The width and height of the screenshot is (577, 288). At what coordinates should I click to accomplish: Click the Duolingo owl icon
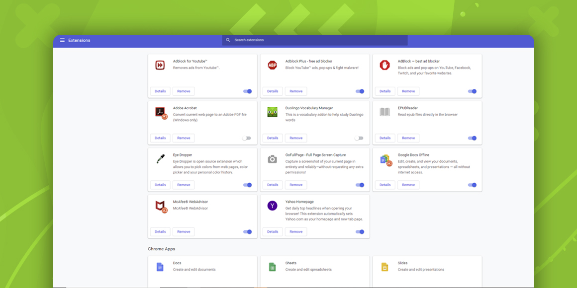tap(272, 112)
